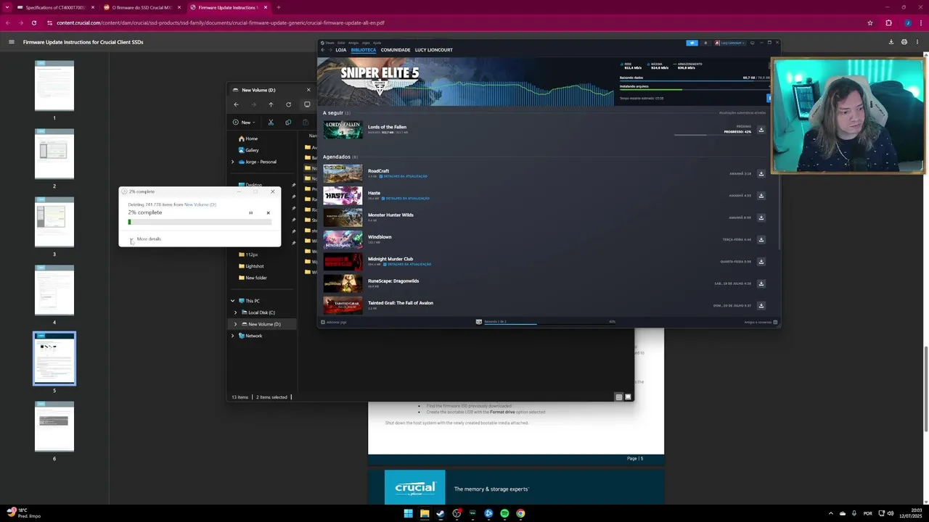Refresh the File Explorer window
The width and height of the screenshot is (929, 522).
[x=288, y=104]
